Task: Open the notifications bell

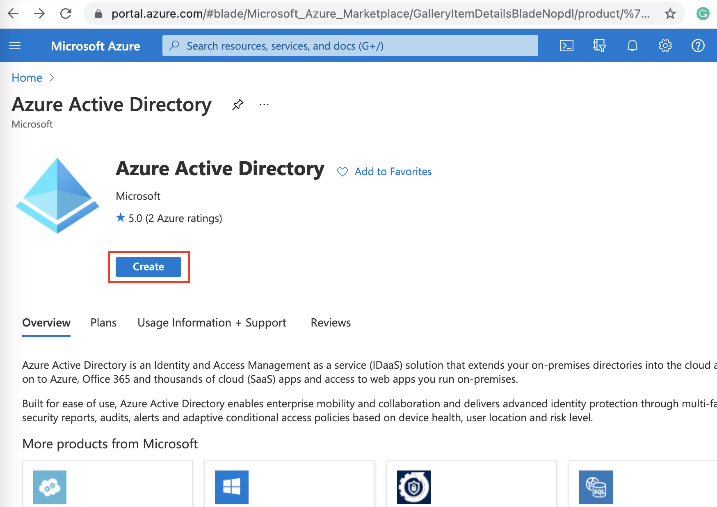Action: (632, 46)
